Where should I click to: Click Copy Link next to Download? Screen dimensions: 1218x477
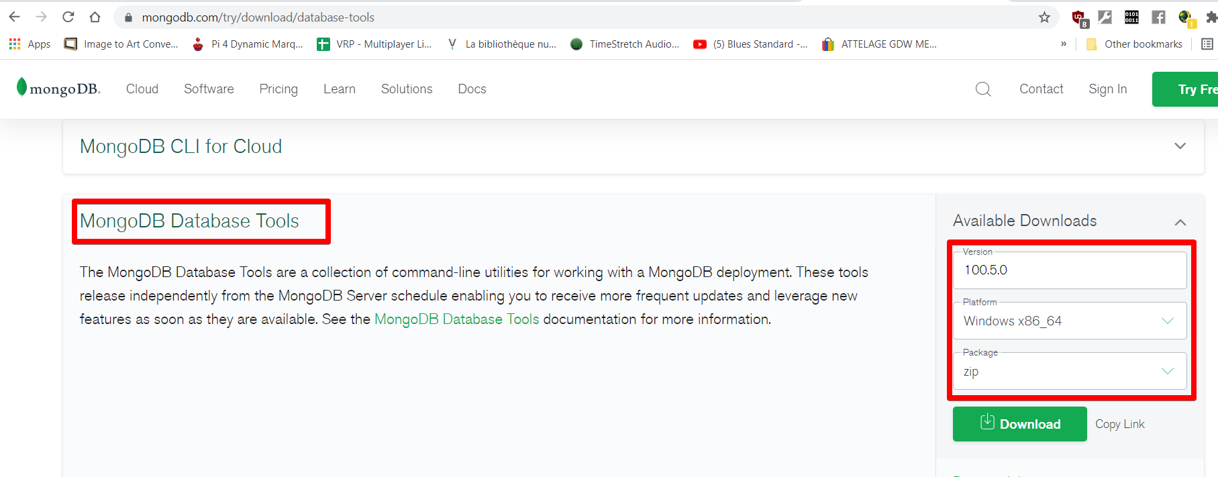1120,424
